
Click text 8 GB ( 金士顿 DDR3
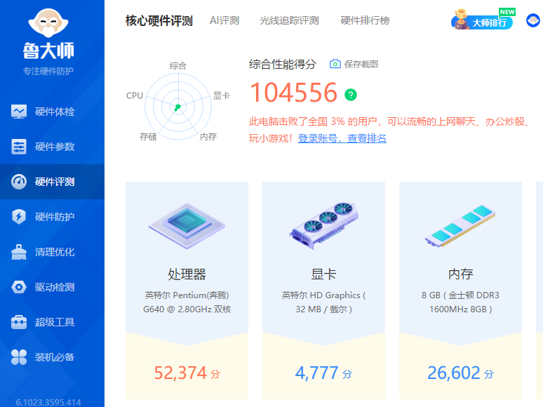461,295
